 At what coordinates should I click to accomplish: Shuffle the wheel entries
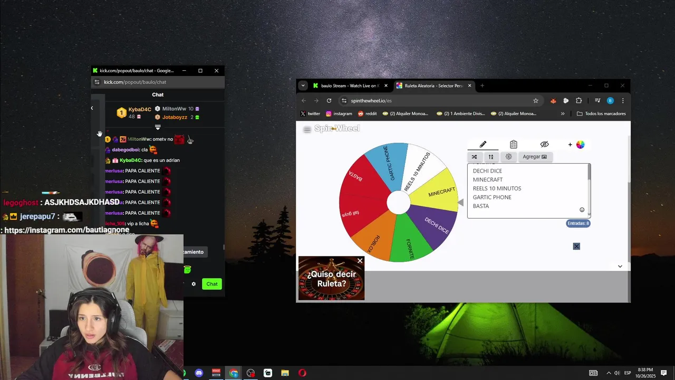click(474, 157)
